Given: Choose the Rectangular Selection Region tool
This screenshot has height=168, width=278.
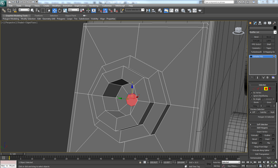Looking at the screenshot, I should pos(43,10).
